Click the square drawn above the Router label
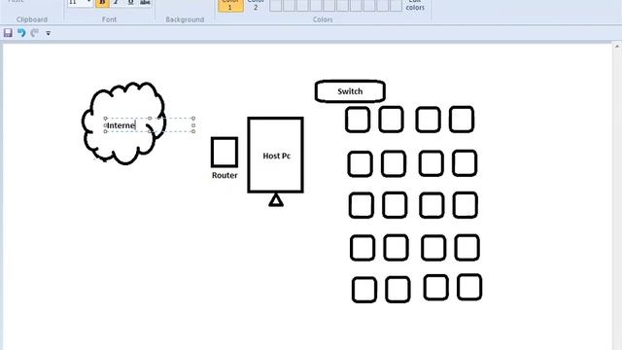Viewport: 622px width, 350px height. click(225, 152)
